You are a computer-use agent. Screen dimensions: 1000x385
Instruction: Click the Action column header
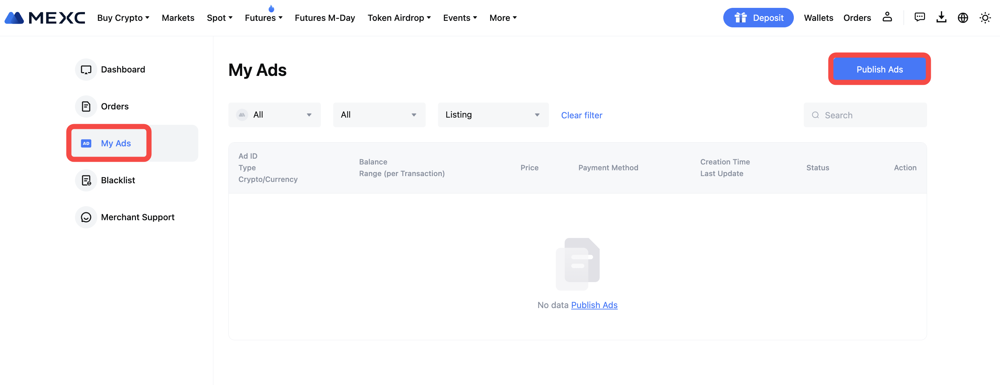(905, 168)
